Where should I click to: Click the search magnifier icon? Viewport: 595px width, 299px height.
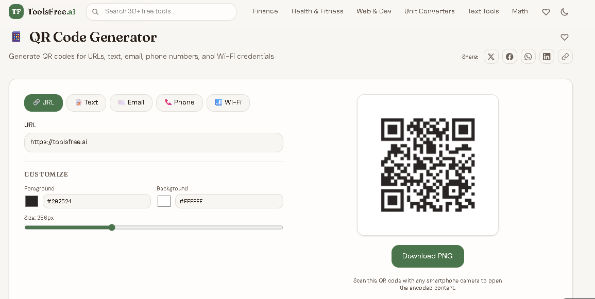95,11
